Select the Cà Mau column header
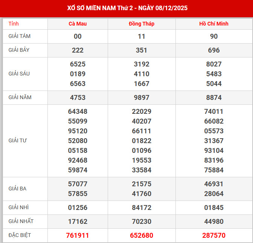The width and height of the screenshot is (253, 243). point(78,24)
